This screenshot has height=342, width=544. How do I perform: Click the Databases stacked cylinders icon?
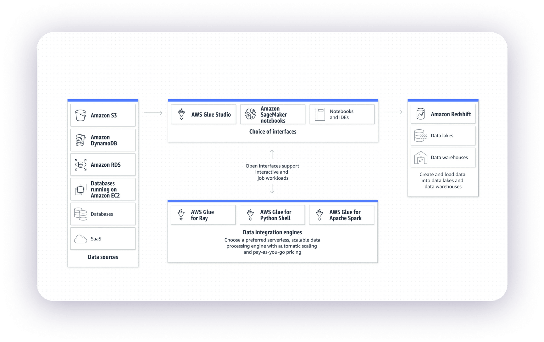(x=80, y=214)
